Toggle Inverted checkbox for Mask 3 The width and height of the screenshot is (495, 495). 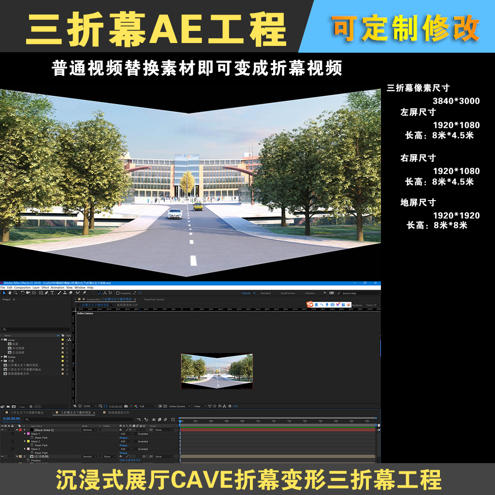click(x=136, y=449)
